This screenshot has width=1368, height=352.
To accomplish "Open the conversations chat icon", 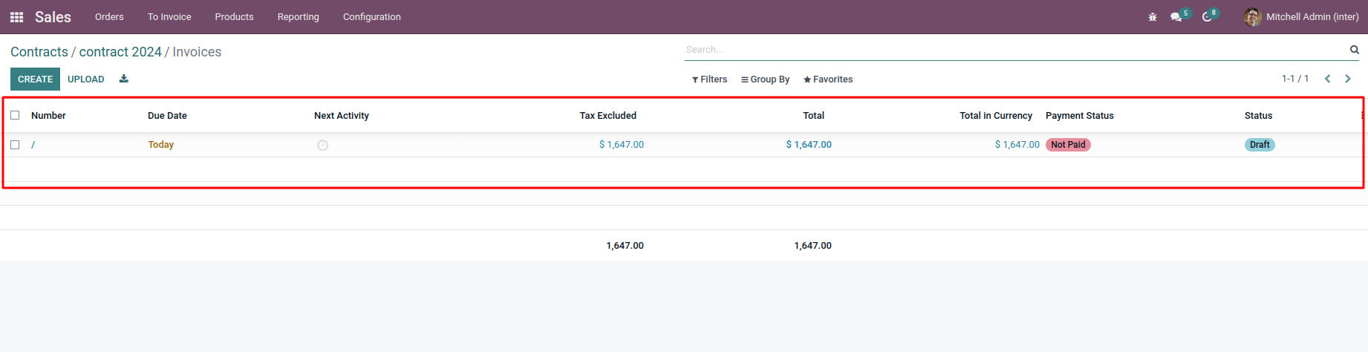I will pos(1176,17).
